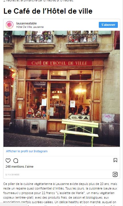Click the red café name sign in the photo

(x=60, y=63)
